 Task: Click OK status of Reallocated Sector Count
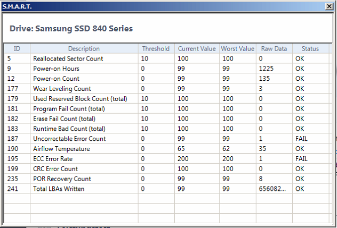coord(300,58)
